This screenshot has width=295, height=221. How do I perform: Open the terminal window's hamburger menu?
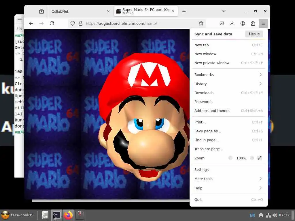20,20
